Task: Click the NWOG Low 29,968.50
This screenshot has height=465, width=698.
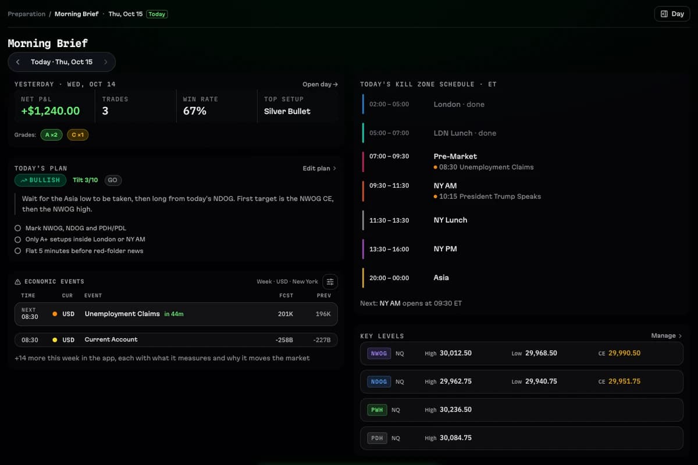Action: pos(541,353)
